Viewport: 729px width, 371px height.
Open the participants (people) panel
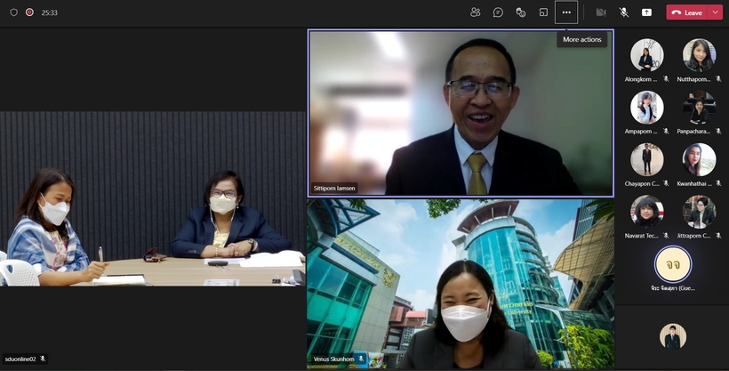(x=476, y=12)
